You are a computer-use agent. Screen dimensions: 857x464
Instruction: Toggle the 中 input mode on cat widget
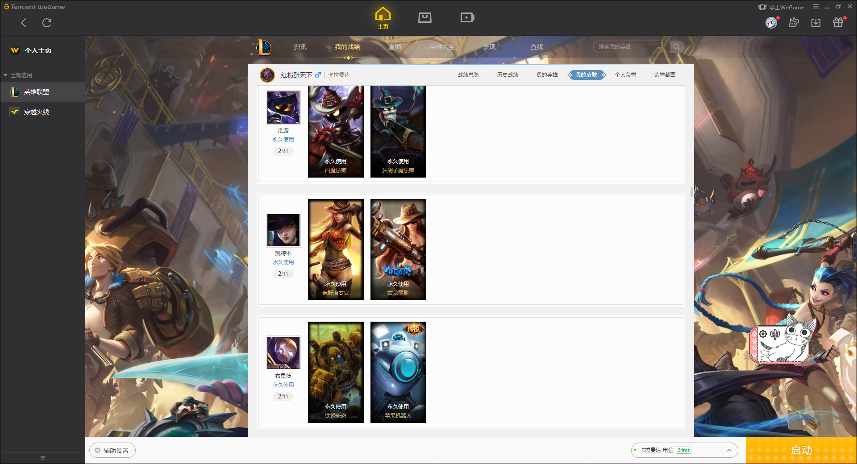click(x=775, y=334)
